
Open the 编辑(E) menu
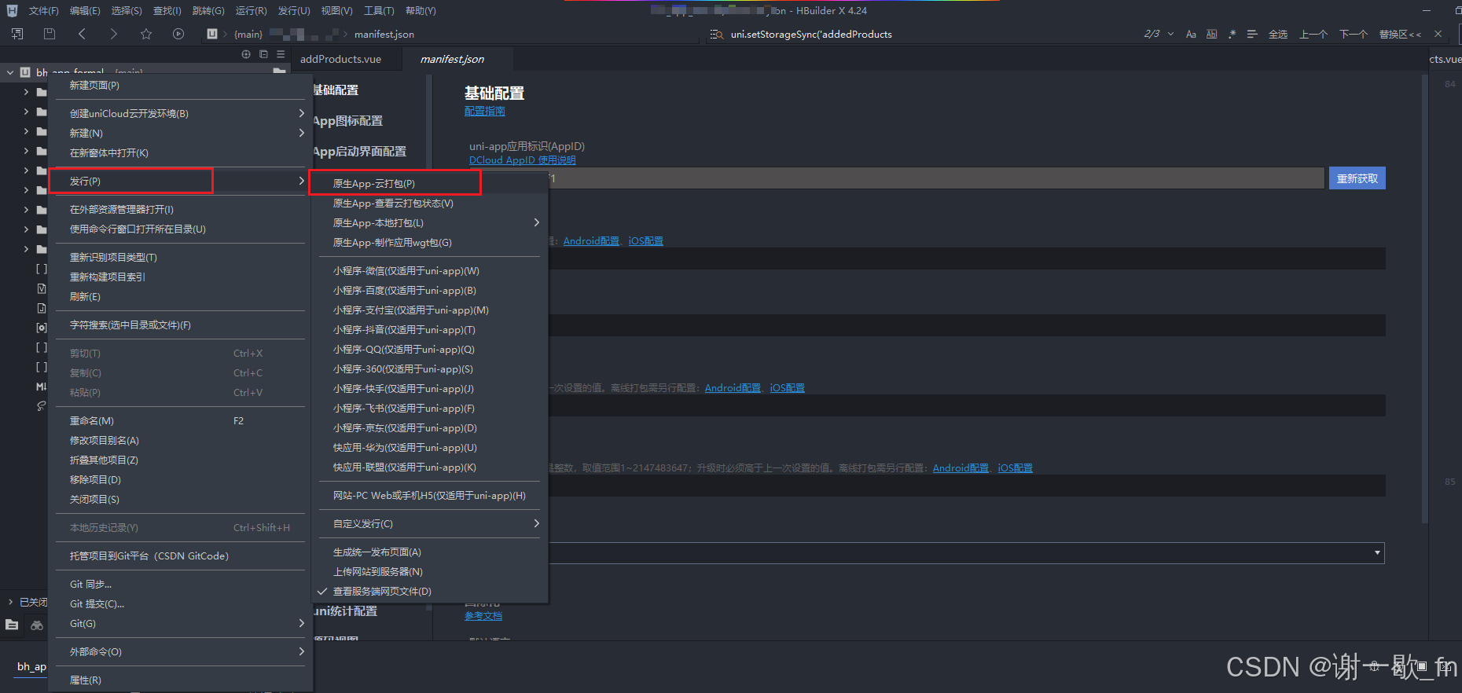point(85,11)
